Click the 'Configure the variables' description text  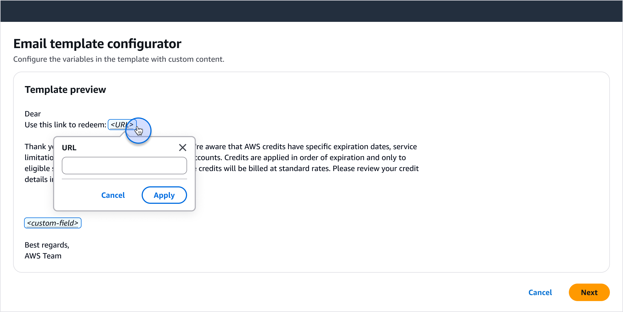click(119, 59)
